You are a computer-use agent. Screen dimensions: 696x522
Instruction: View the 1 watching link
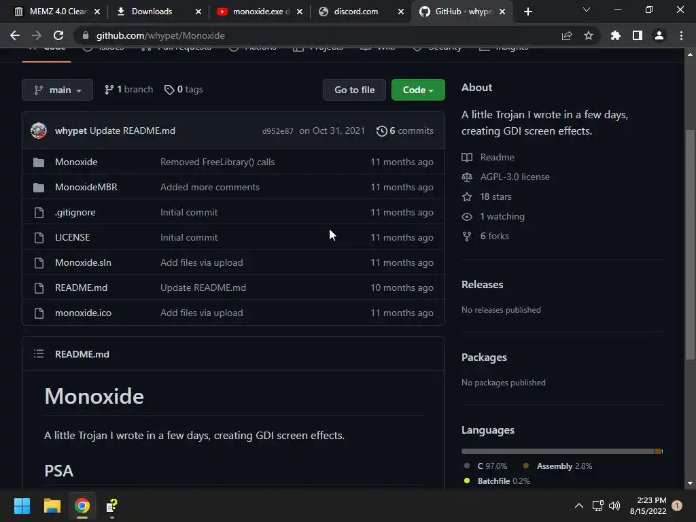click(x=502, y=217)
